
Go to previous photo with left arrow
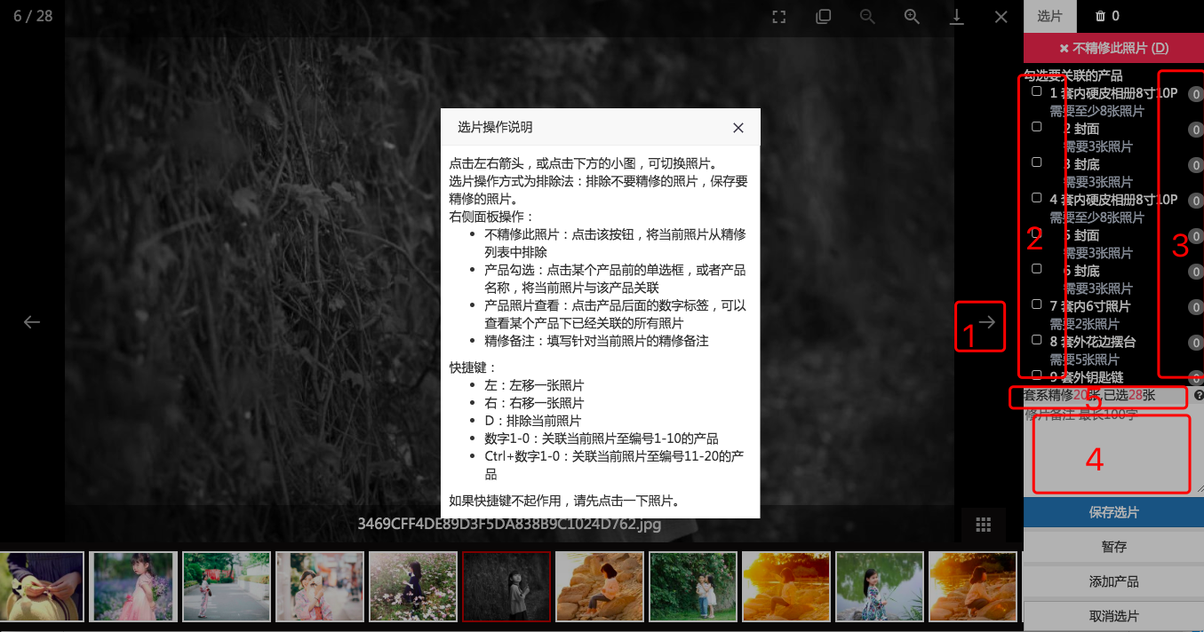[32, 322]
